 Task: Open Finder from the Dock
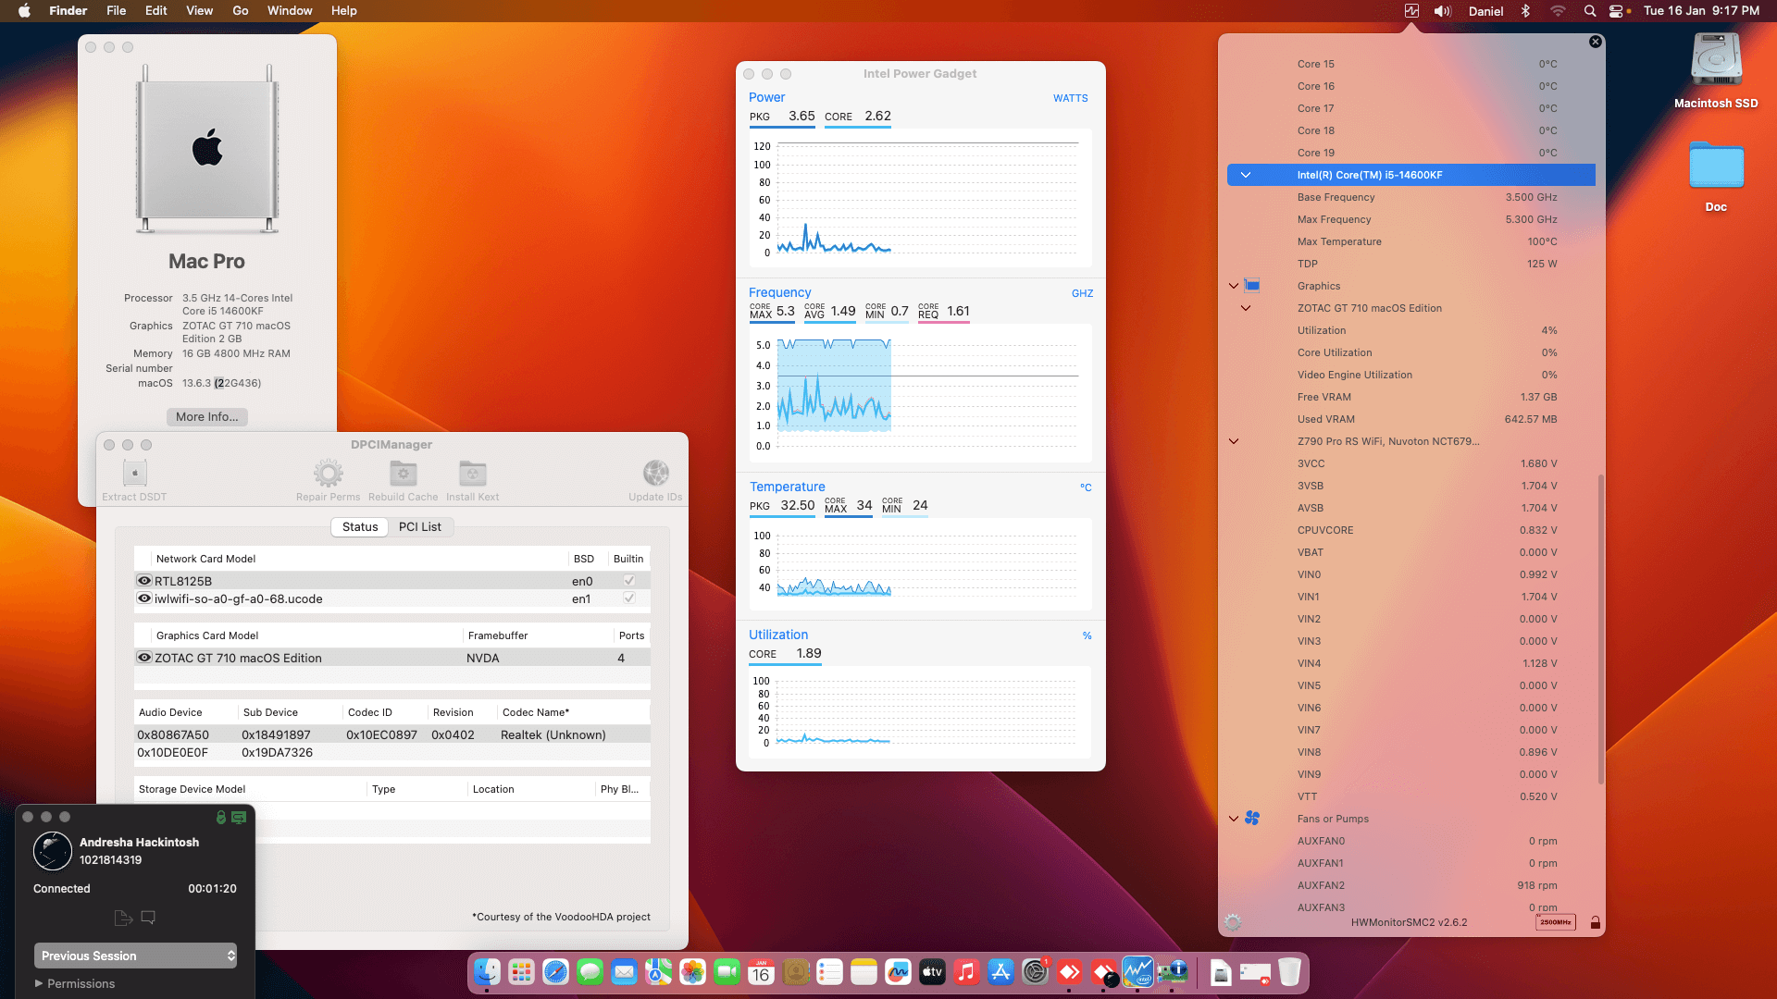[x=487, y=972]
